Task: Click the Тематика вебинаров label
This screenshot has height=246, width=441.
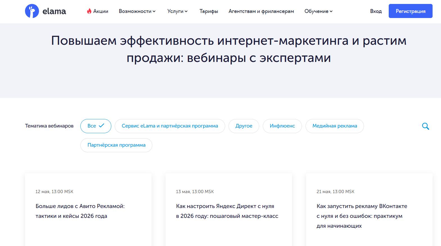Action: tap(49, 126)
